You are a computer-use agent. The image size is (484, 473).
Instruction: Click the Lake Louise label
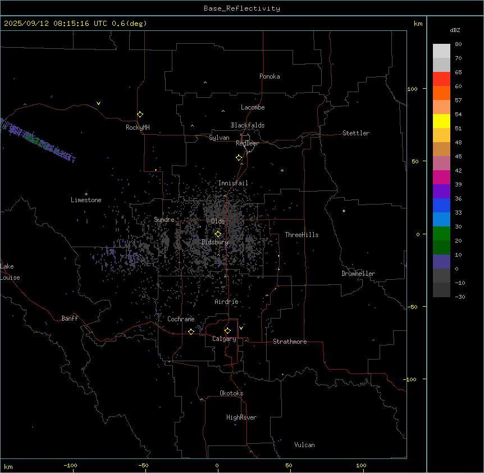10,272
